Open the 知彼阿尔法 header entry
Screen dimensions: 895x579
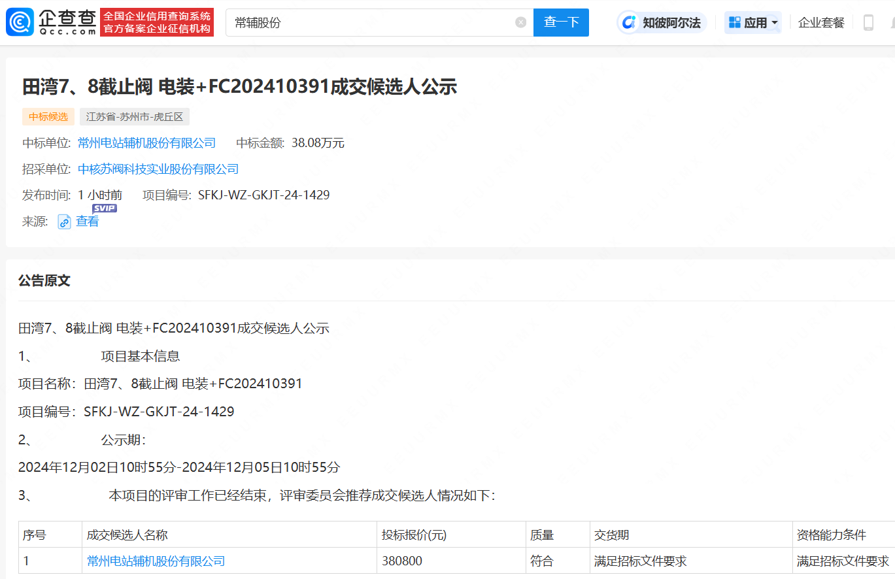coord(662,22)
